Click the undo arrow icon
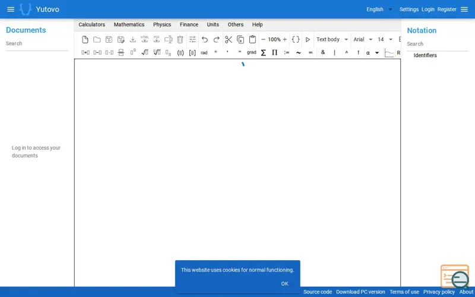The image size is (475, 297). [204, 39]
